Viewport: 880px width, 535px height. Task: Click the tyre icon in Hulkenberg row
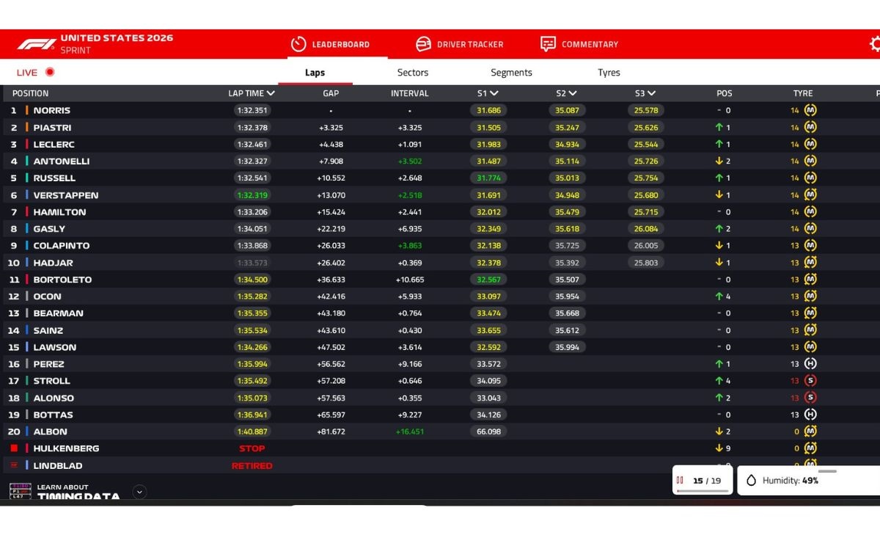810,448
